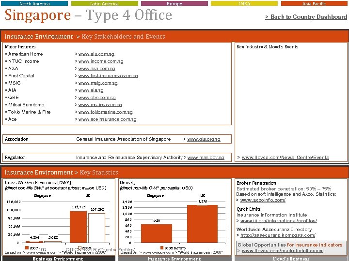This screenshot has width=349, height=261.
Task: Open the www.axa.com.sg link
Action: tap(96, 69)
